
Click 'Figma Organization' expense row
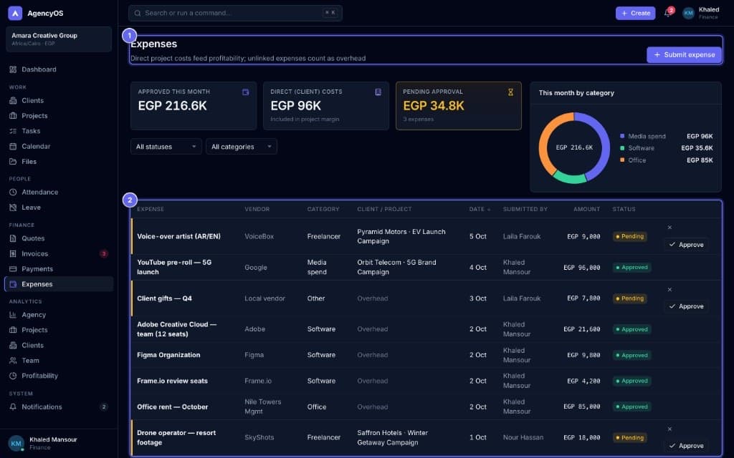(x=426, y=355)
